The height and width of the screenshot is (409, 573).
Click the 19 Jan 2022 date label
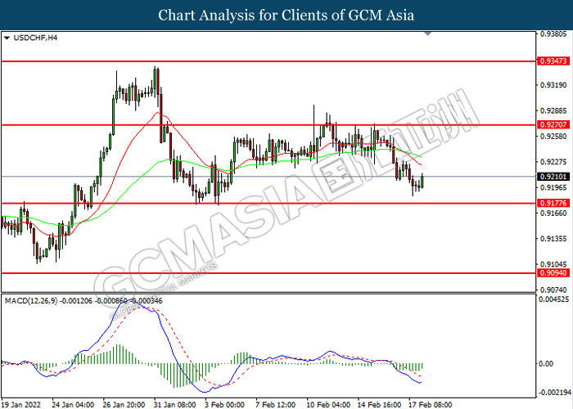[x=20, y=405]
